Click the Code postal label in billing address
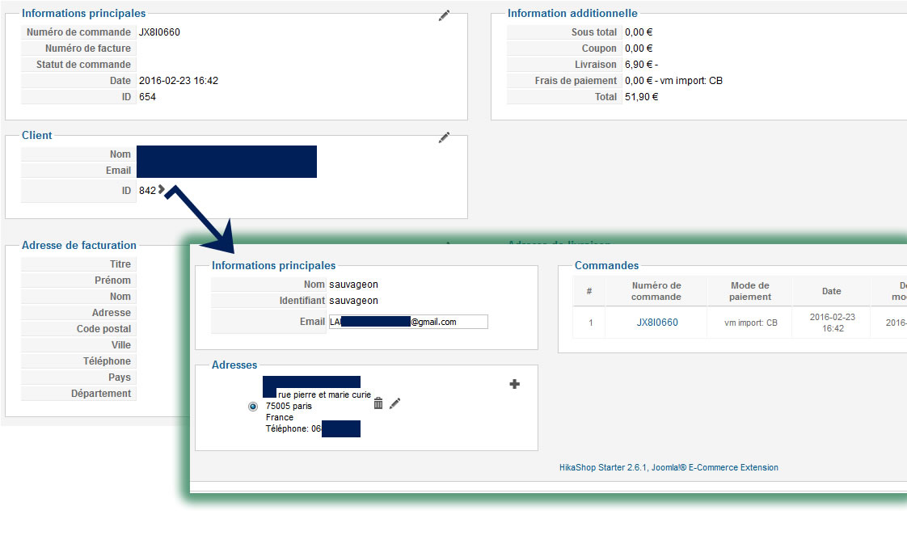 coord(103,328)
